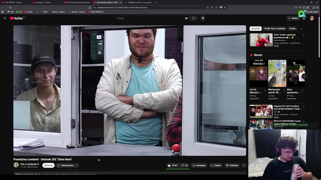Switch to M JAK MIŁOŚĆ browser tab

coord(15,2)
